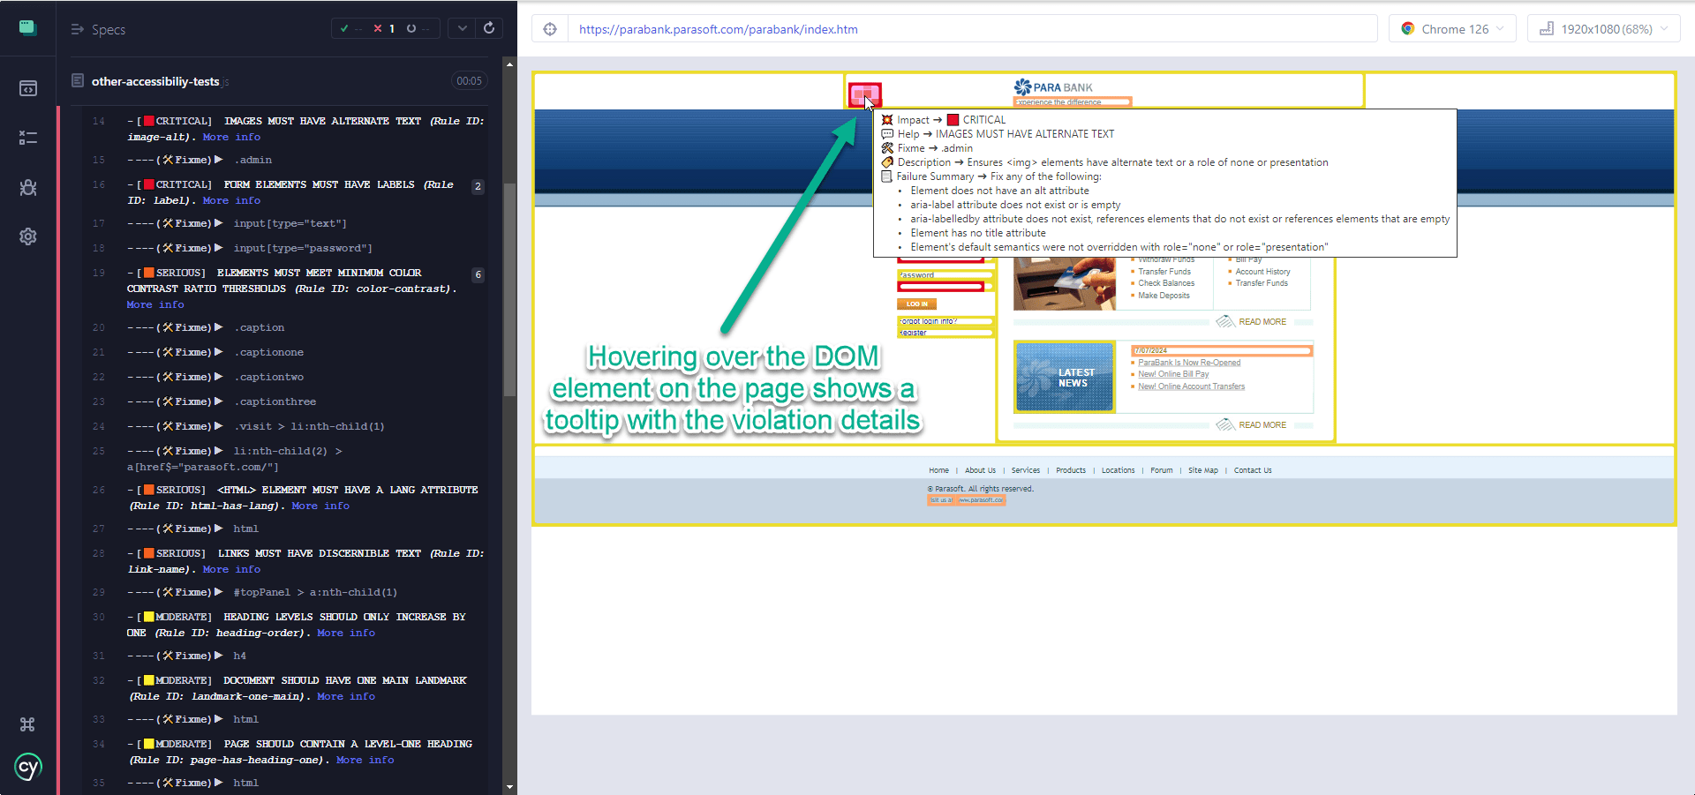Click the Latest News thumbnail image
This screenshot has height=795, width=1695.
coord(1065,378)
